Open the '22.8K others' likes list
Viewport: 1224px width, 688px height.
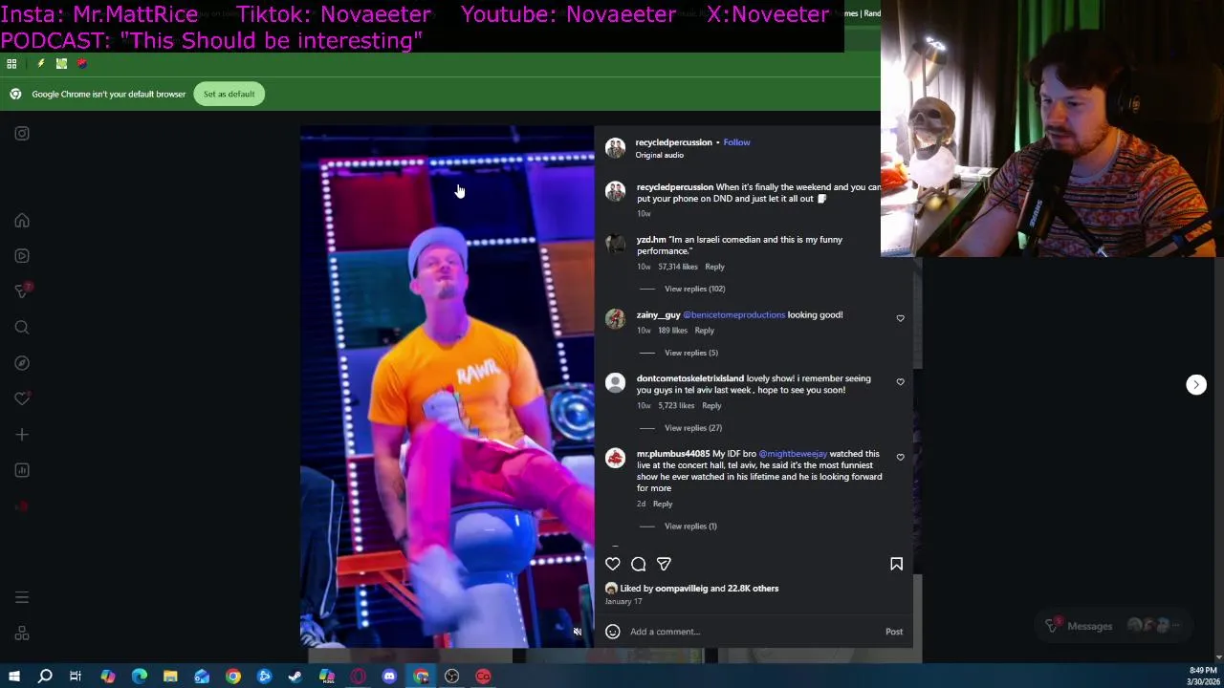[753, 589]
